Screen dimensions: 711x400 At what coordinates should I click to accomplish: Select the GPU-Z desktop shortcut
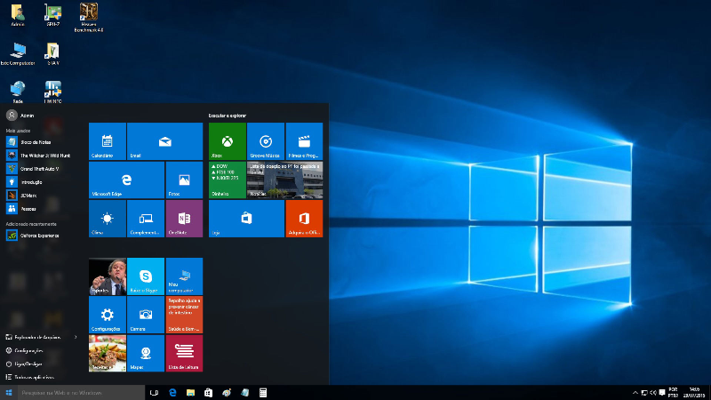click(53, 15)
